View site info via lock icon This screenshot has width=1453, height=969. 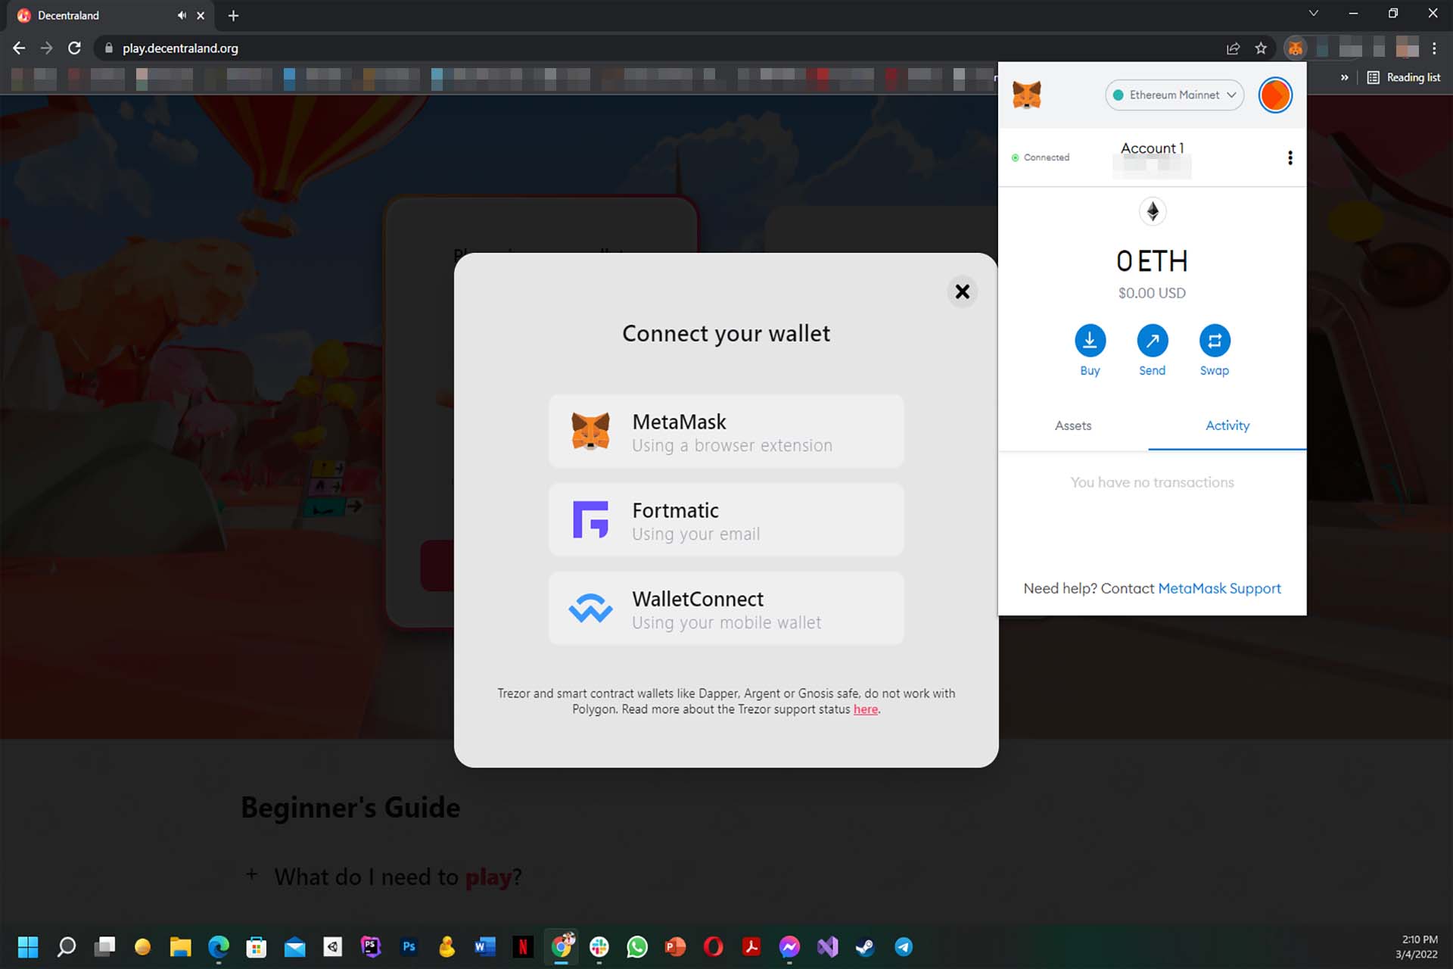[109, 48]
